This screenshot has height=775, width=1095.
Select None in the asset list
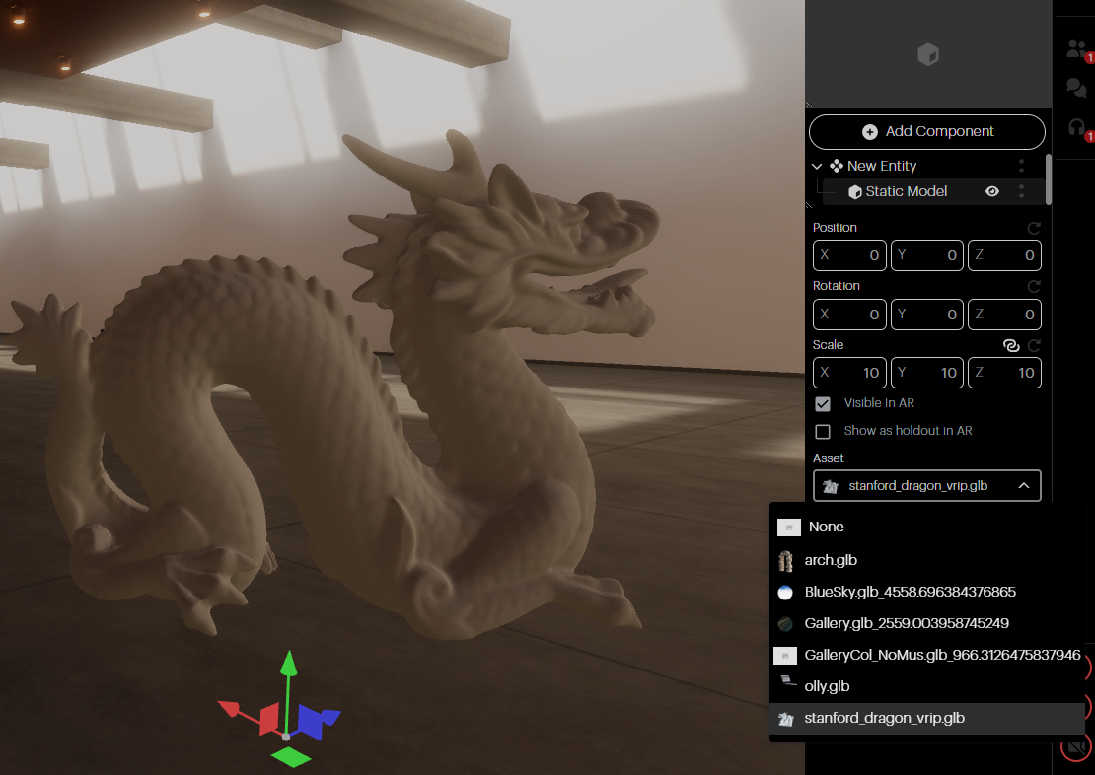[x=926, y=528]
